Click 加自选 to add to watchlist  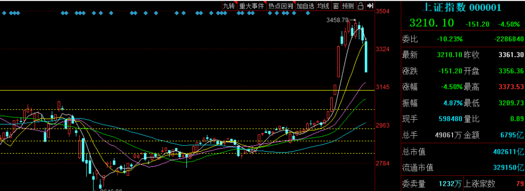point(306,6)
